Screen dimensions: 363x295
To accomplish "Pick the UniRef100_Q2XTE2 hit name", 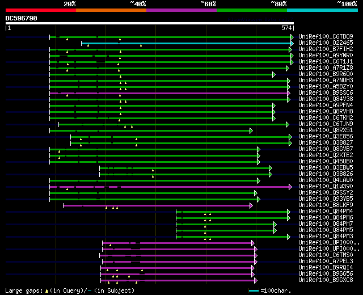I will coord(326,155).
